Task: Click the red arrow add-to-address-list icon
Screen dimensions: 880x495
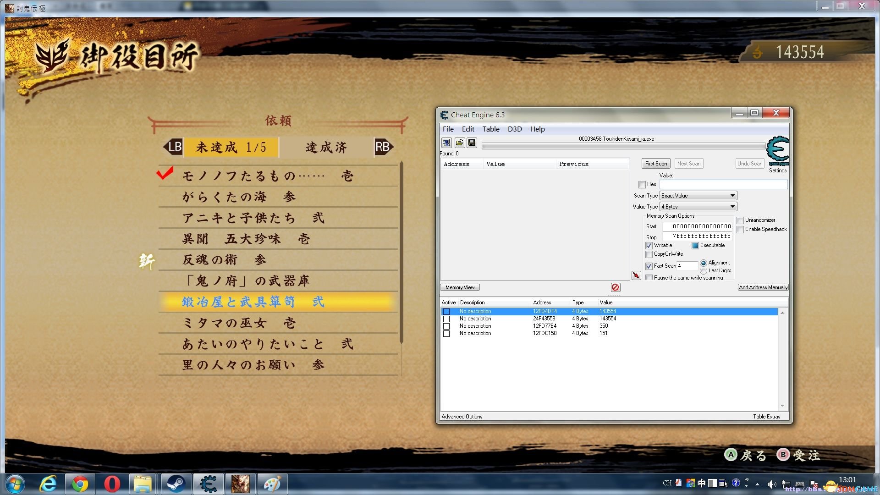Action: 636,275
